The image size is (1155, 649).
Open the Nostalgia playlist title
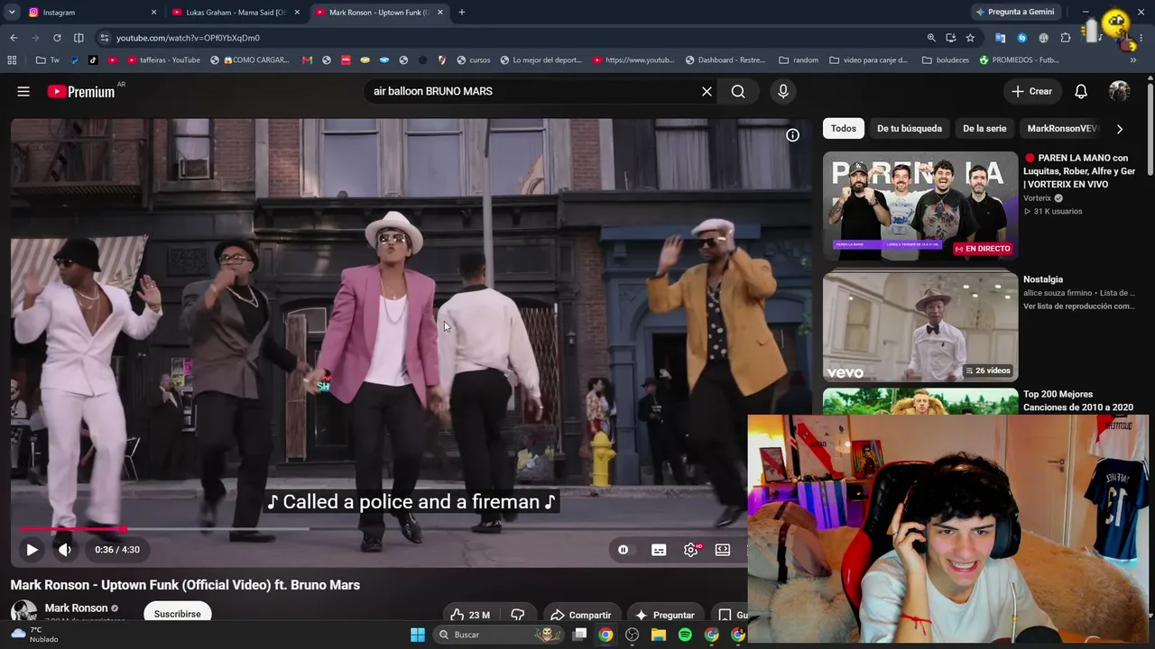(x=1043, y=279)
